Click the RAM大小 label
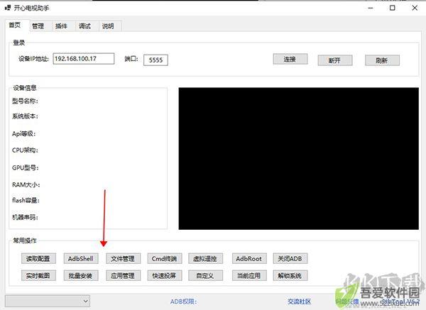 (26, 185)
